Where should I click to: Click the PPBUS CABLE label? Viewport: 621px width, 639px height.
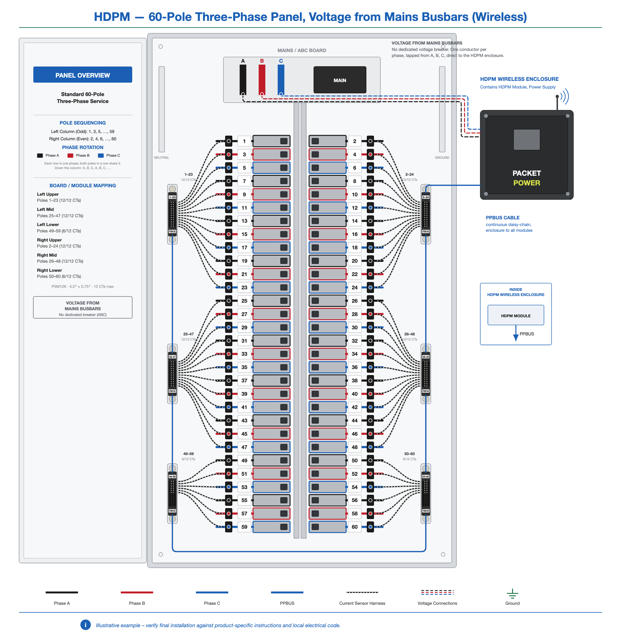(502, 218)
